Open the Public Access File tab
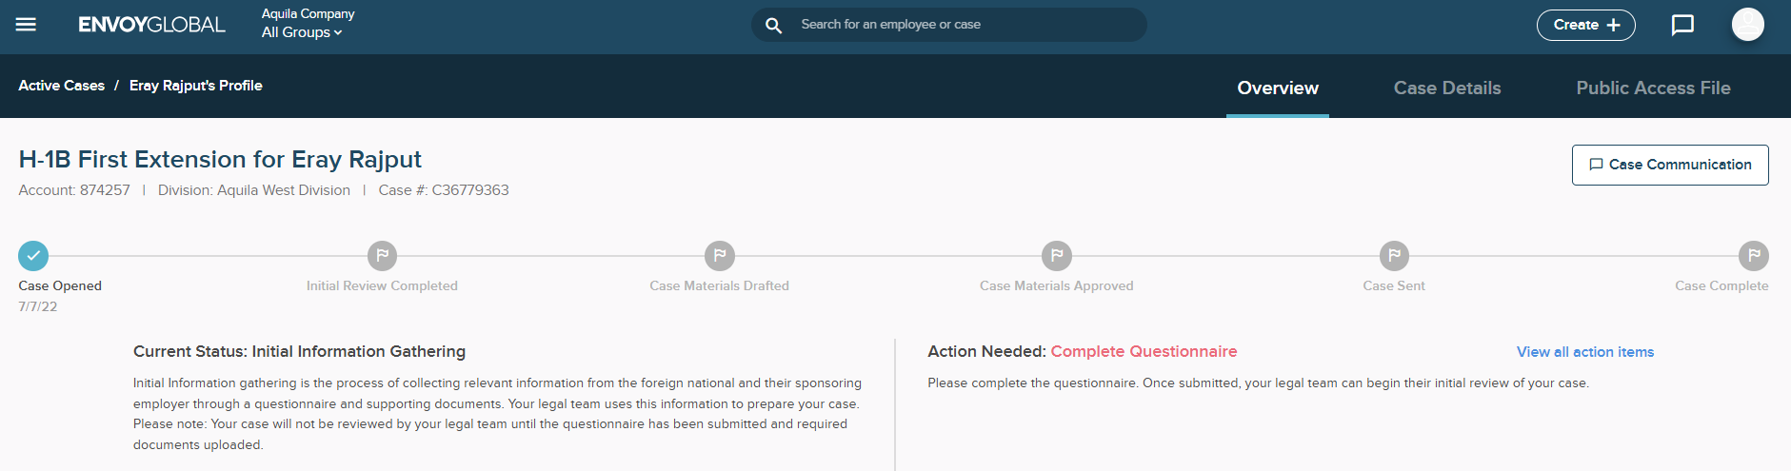The image size is (1791, 471). pyautogui.click(x=1653, y=88)
